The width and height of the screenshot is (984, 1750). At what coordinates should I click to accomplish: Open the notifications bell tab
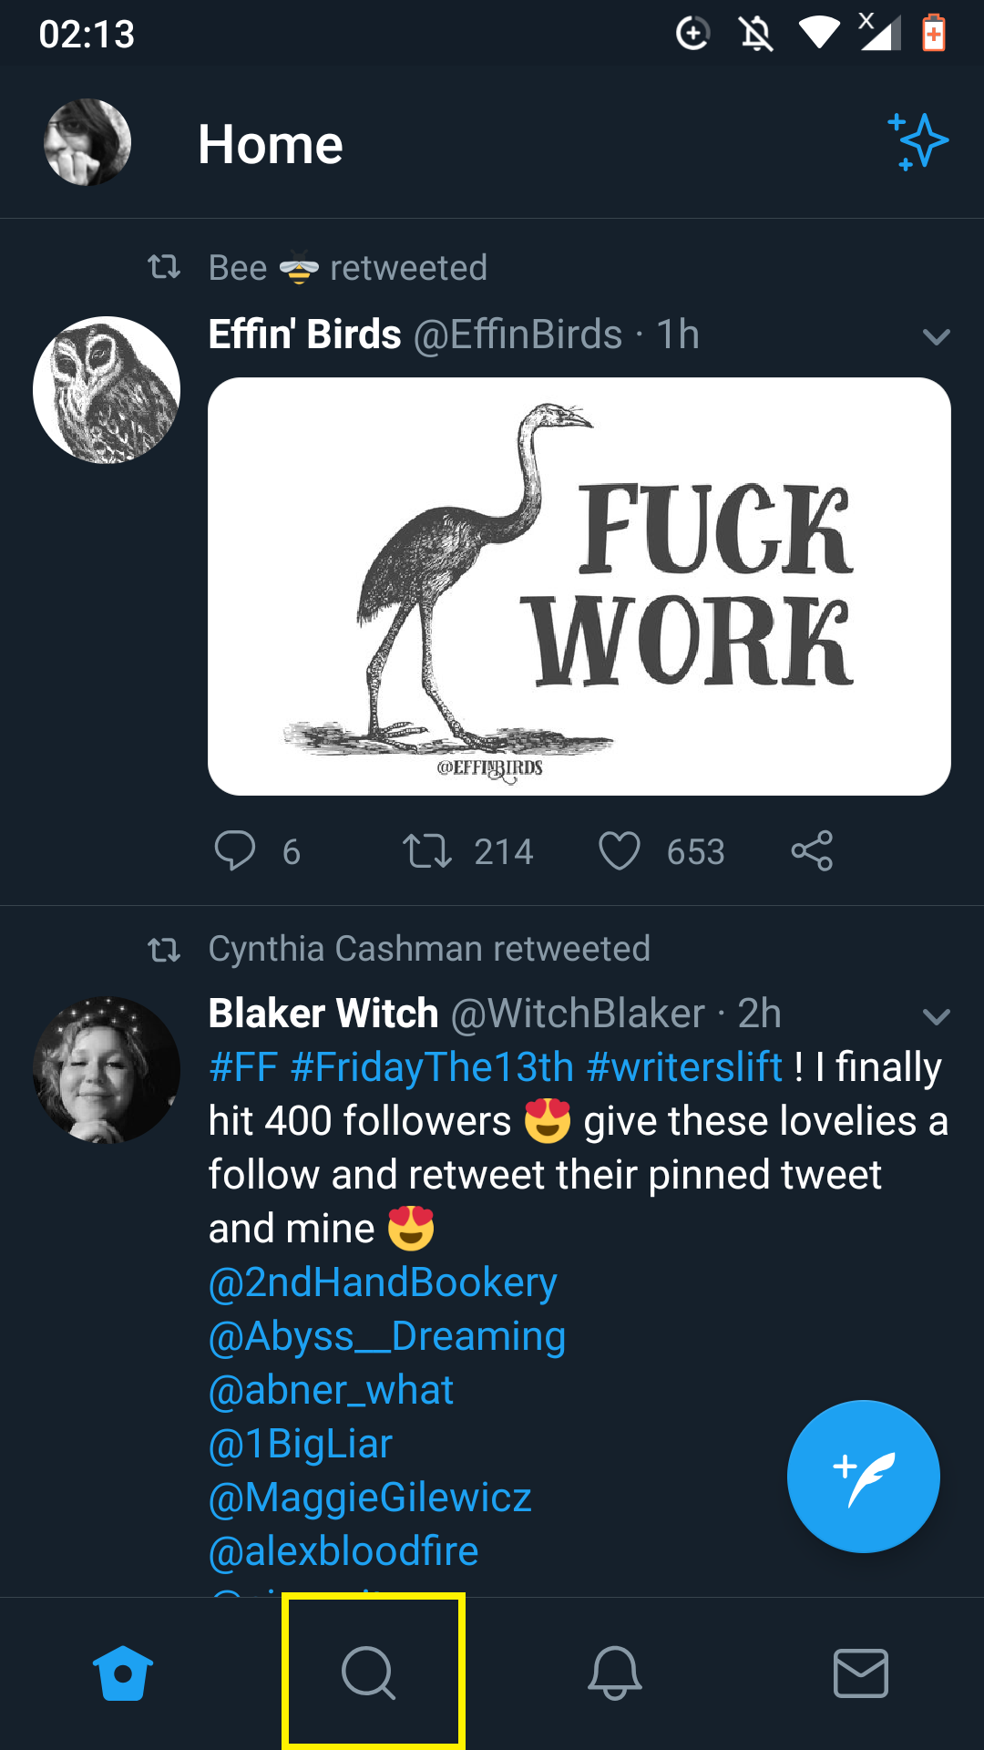(615, 1673)
